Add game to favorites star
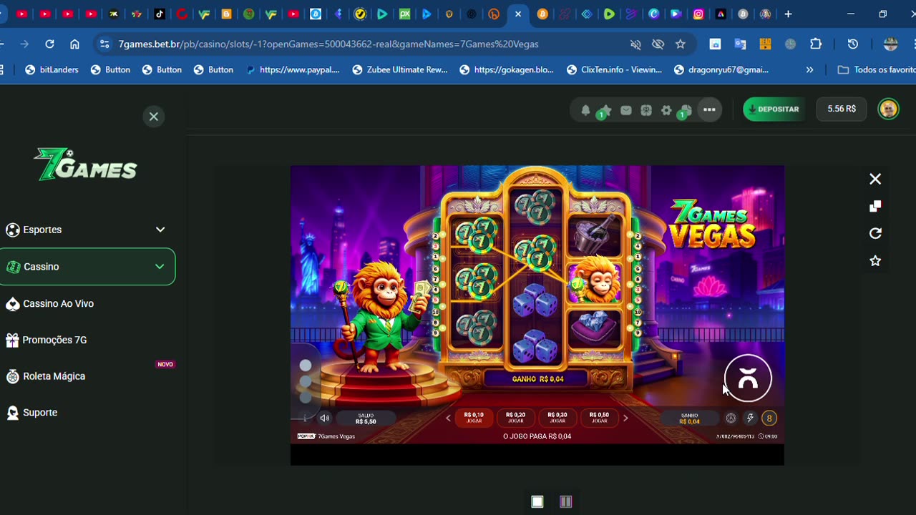The height and width of the screenshot is (515, 916). 875,261
